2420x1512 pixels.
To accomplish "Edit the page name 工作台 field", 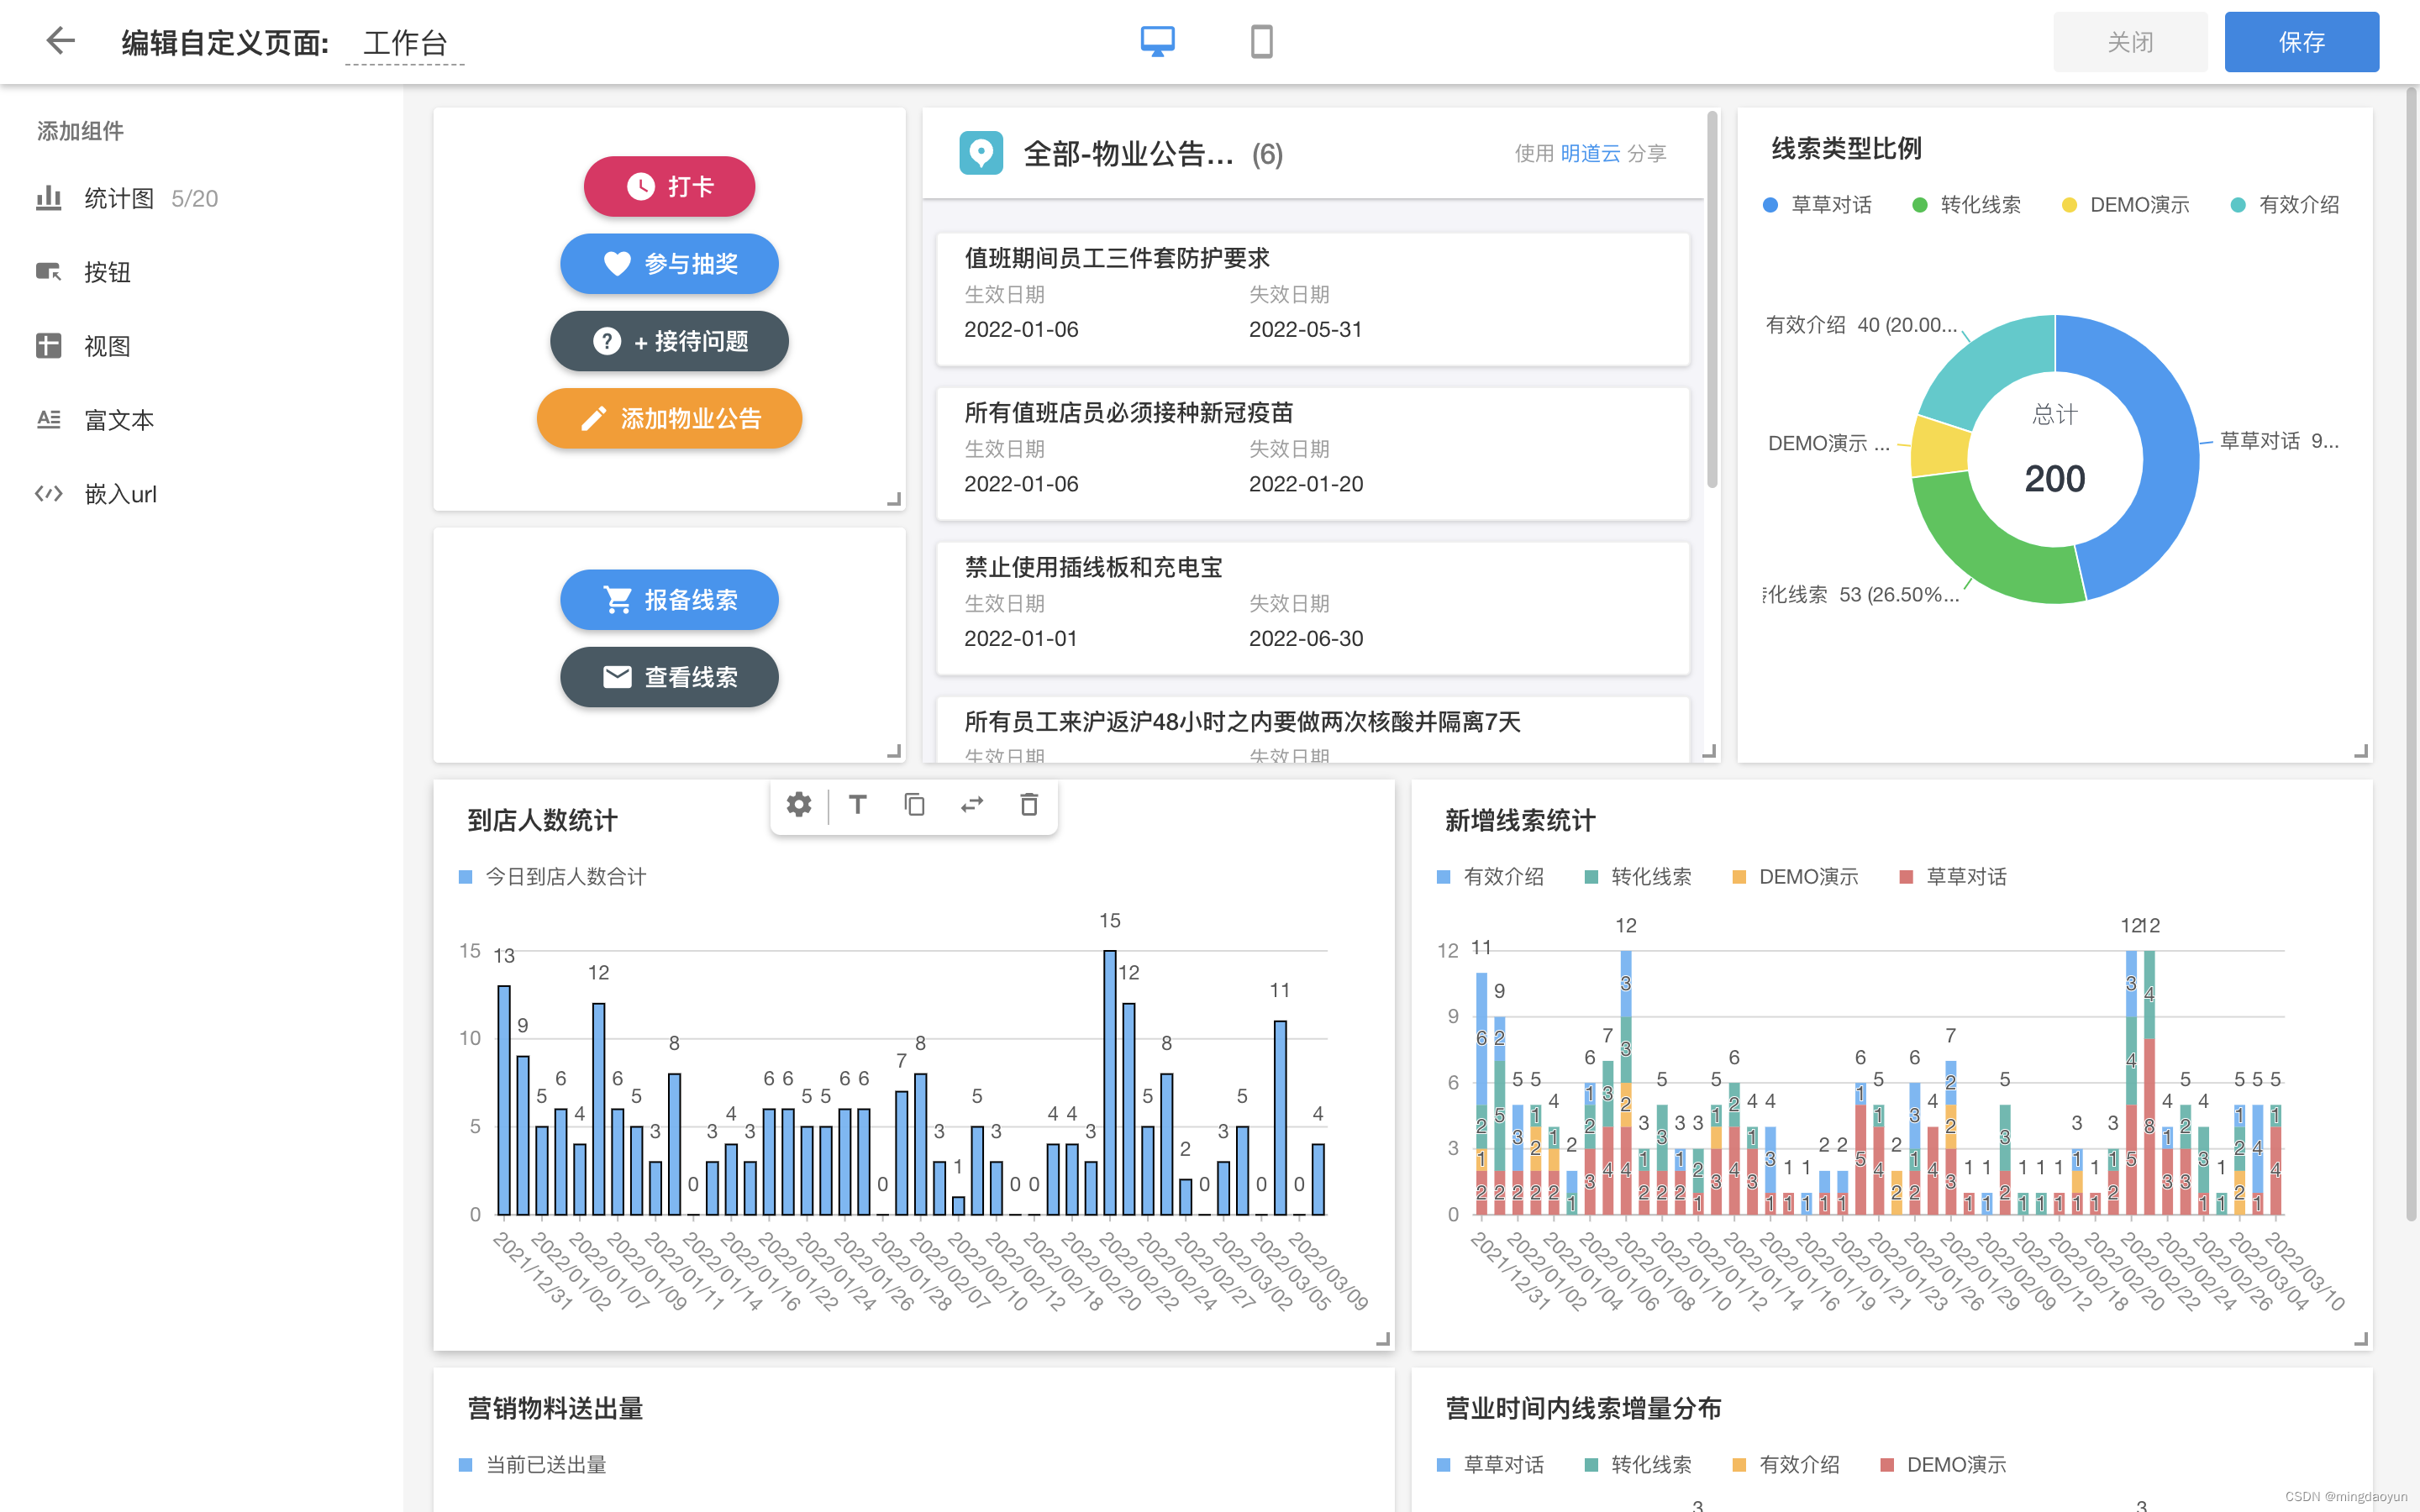I will tap(405, 43).
